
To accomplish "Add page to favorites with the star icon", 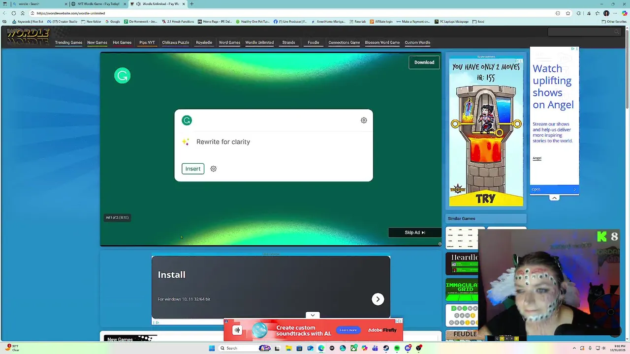I will [568, 13].
